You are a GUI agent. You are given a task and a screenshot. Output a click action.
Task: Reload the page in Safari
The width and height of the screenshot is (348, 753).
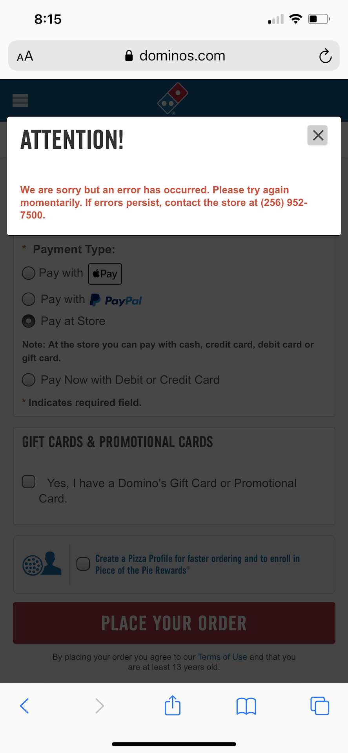point(325,56)
